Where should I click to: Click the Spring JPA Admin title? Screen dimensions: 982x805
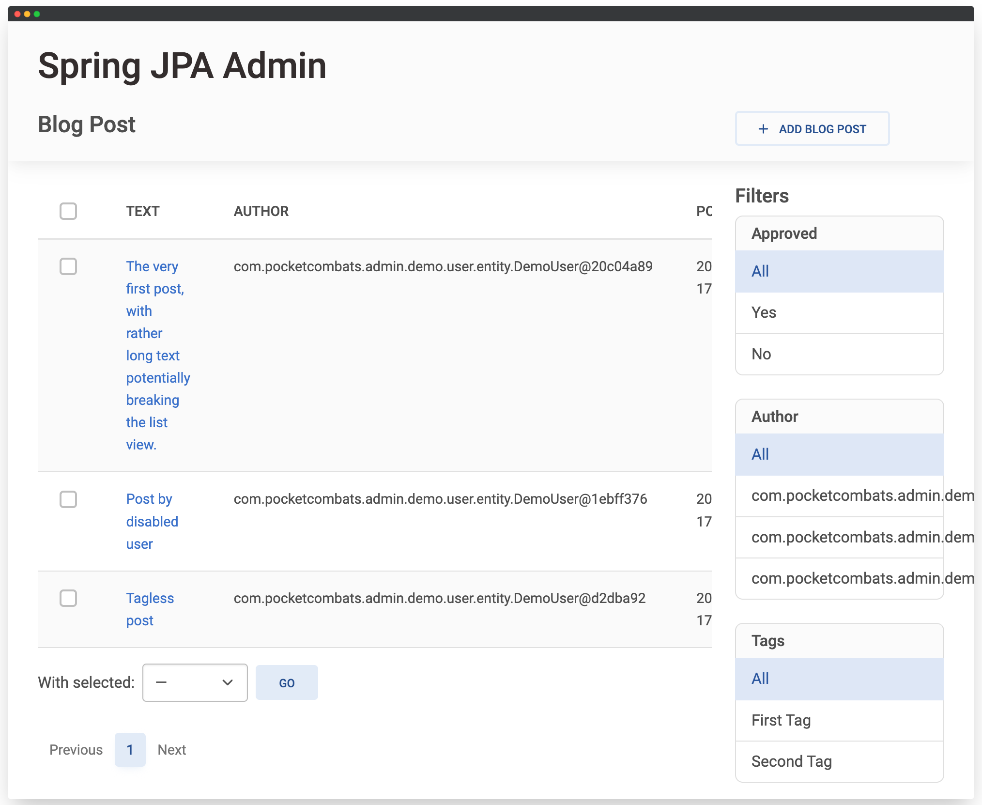point(183,66)
